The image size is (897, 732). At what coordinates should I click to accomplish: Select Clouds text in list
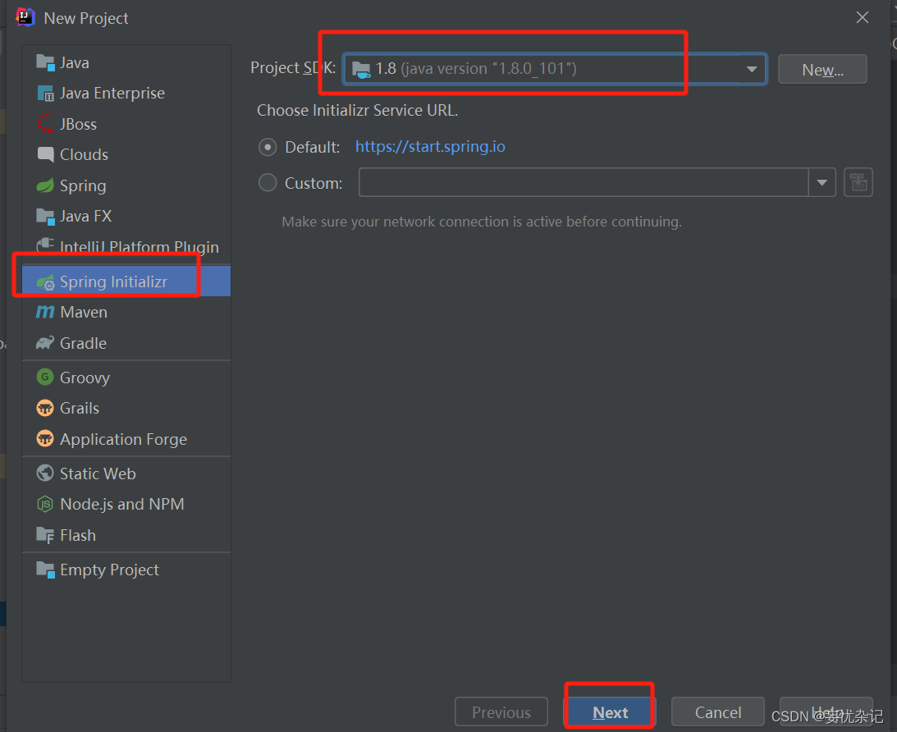point(84,154)
